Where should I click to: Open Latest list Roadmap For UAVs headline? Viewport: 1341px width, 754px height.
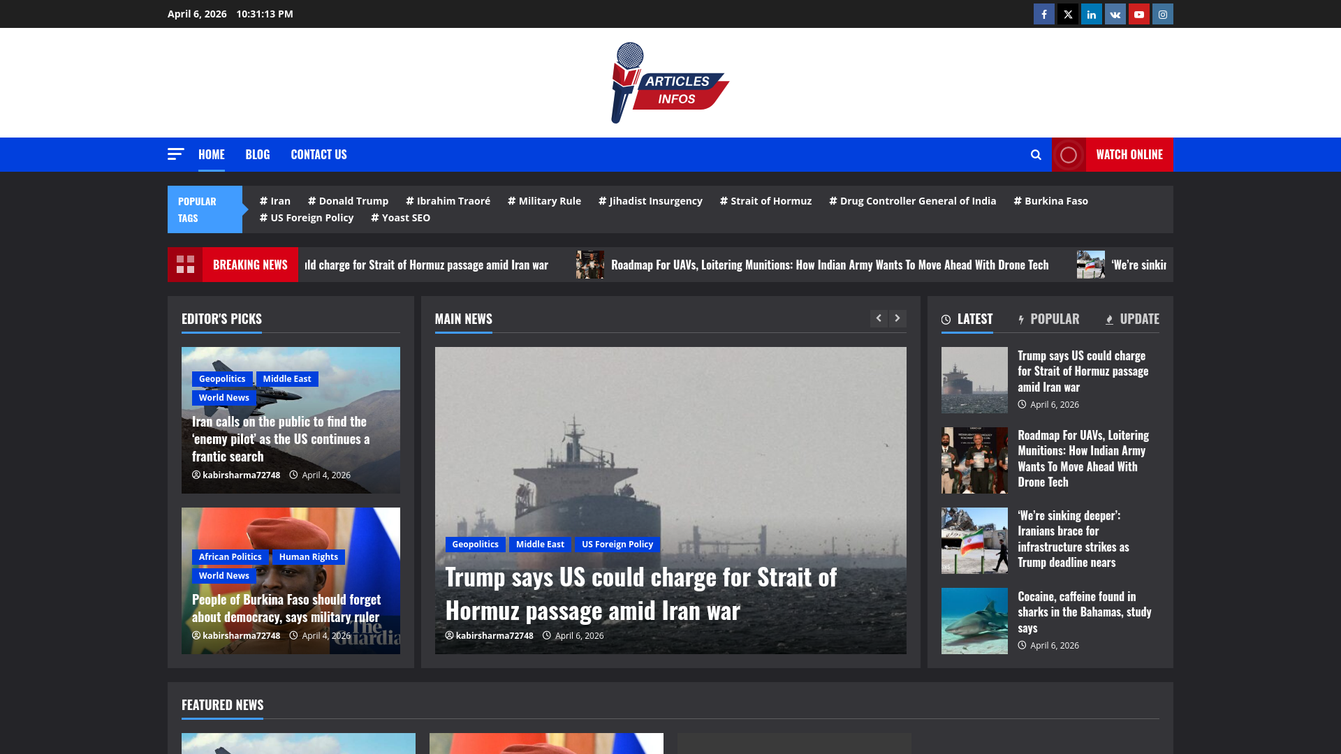click(x=1083, y=459)
